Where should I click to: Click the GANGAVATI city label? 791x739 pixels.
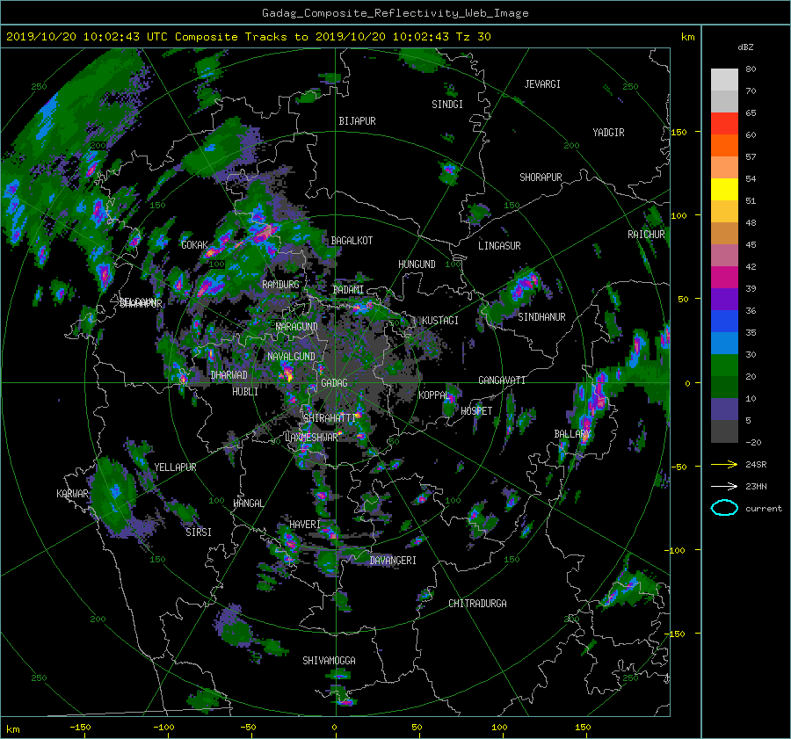coord(502,380)
